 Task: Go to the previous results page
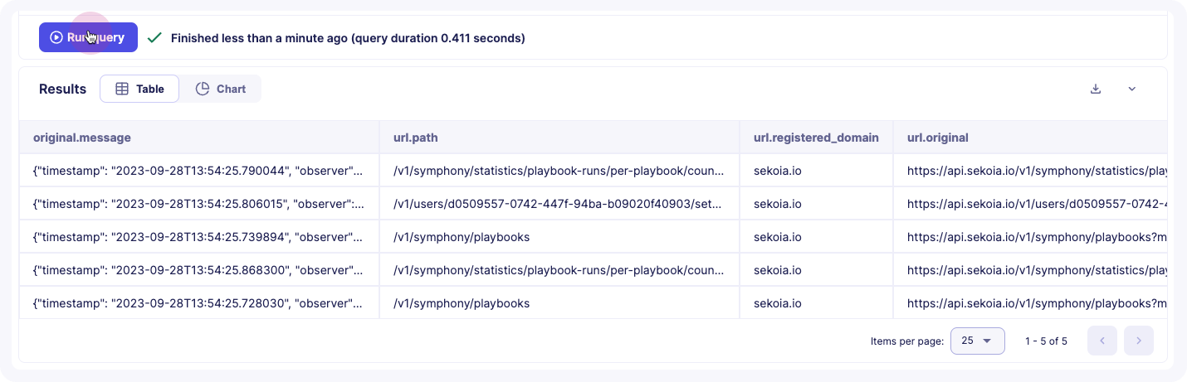click(x=1102, y=341)
